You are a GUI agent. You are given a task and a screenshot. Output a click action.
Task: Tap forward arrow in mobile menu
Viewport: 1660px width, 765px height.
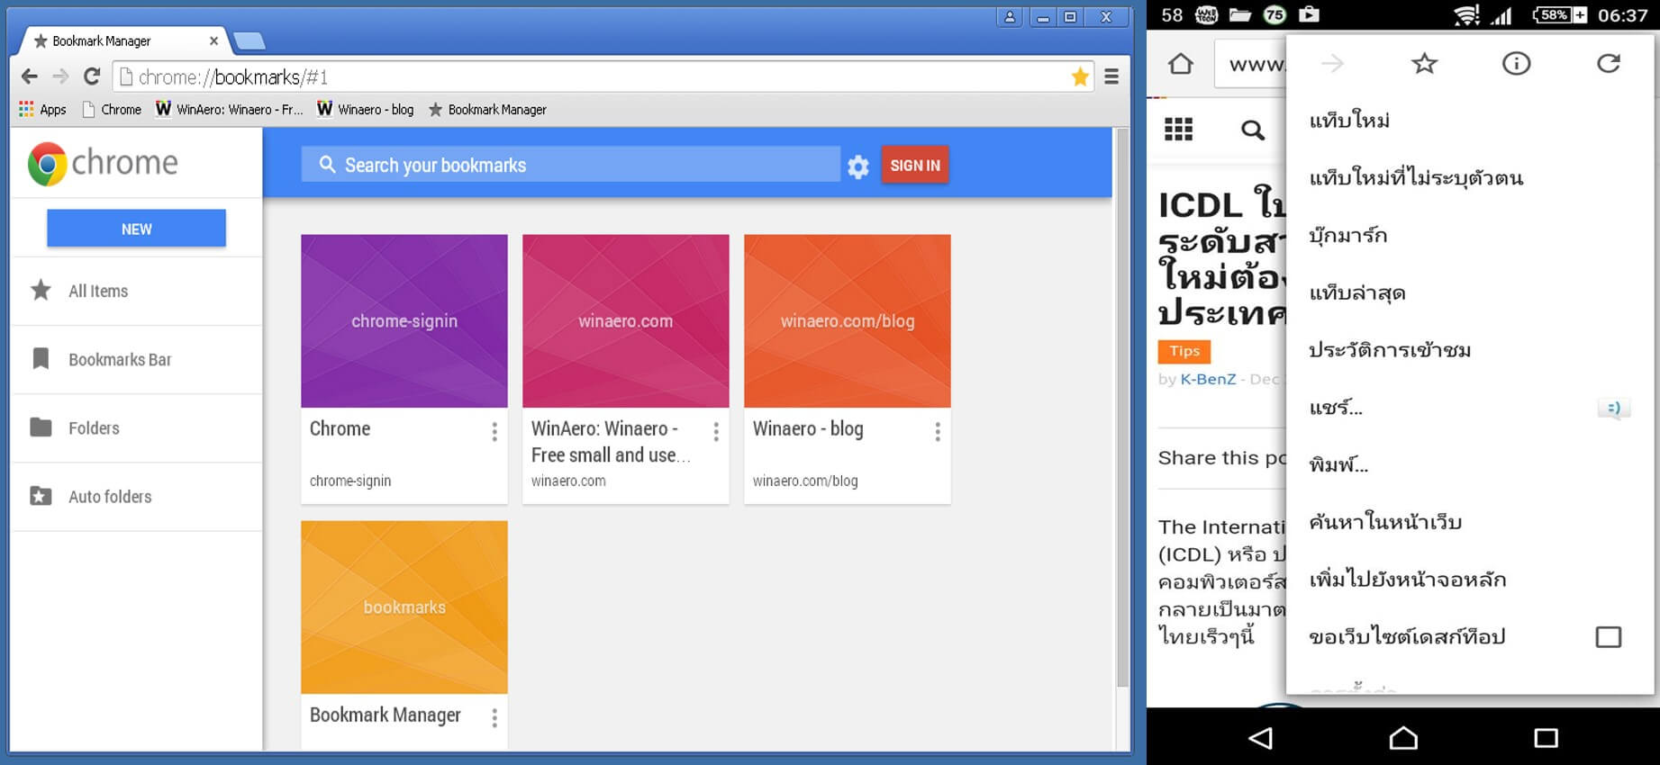coord(1332,63)
